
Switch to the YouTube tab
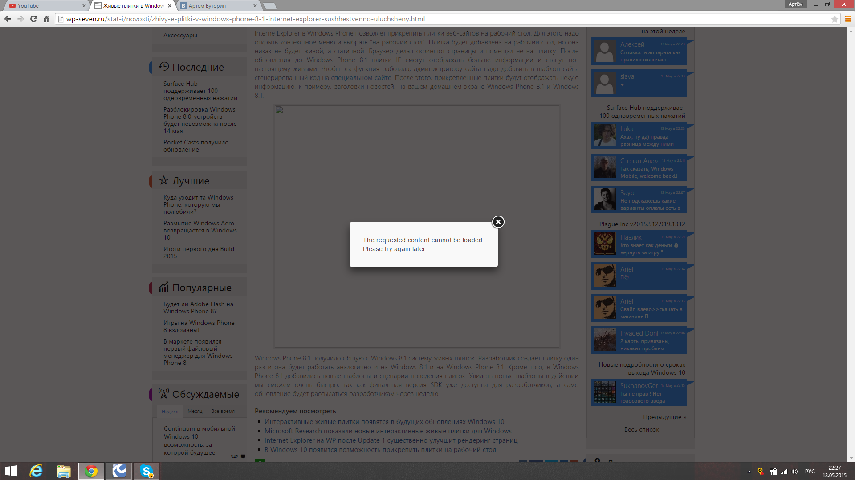(45, 6)
